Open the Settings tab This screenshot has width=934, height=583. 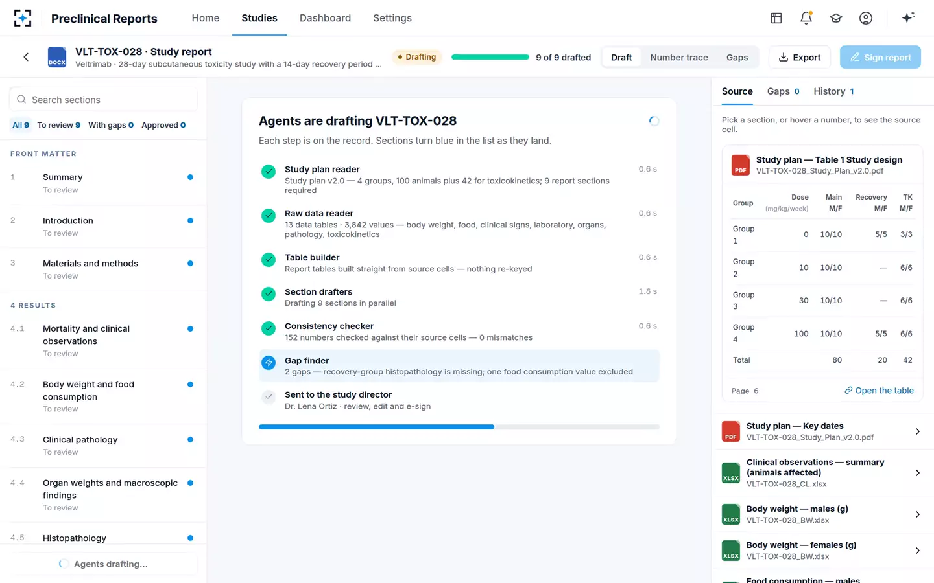click(392, 18)
